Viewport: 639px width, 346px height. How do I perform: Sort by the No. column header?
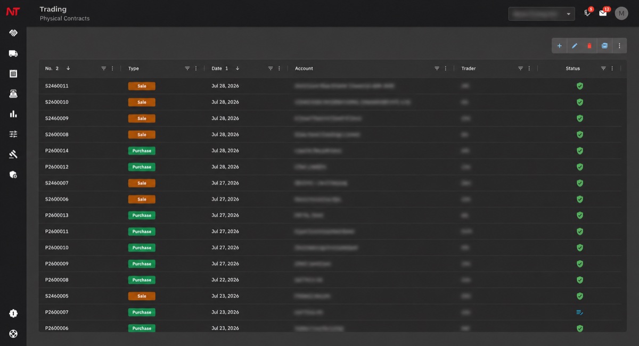coord(48,68)
